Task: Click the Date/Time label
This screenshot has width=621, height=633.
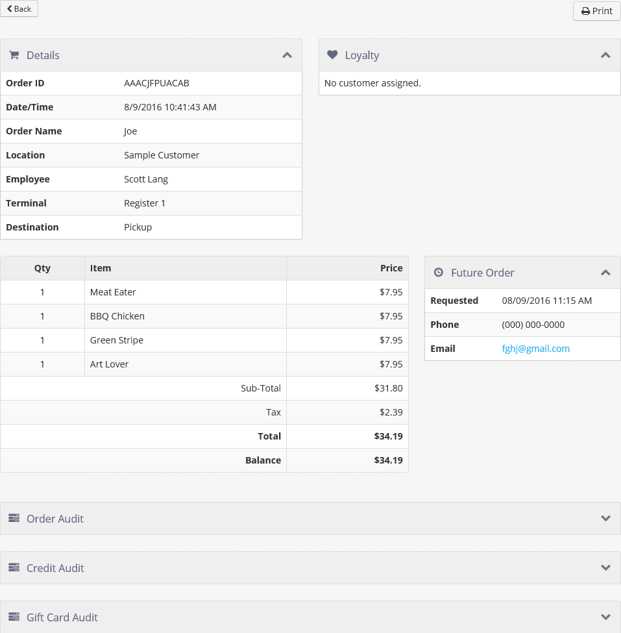Action: click(29, 107)
